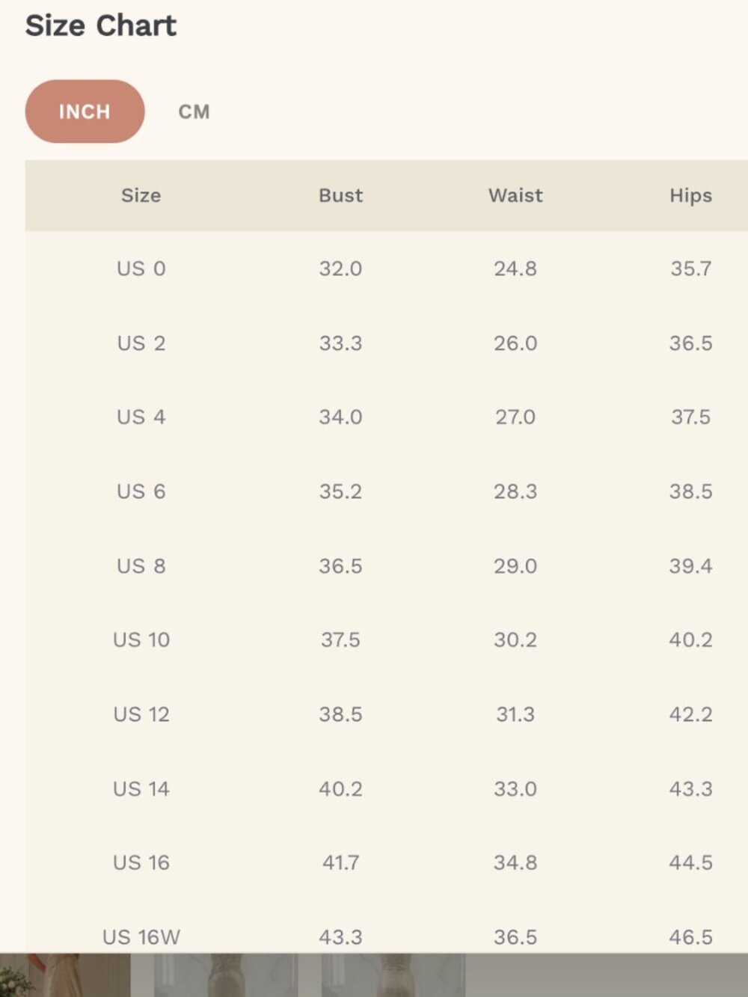Select the US 12 size row
This screenshot has width=748, height=997.
[x=387, y=714]
